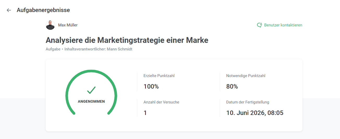Select the task title about Marketingstrategie
This screenshot has height=139, width=340.
[x=127, y=40]
